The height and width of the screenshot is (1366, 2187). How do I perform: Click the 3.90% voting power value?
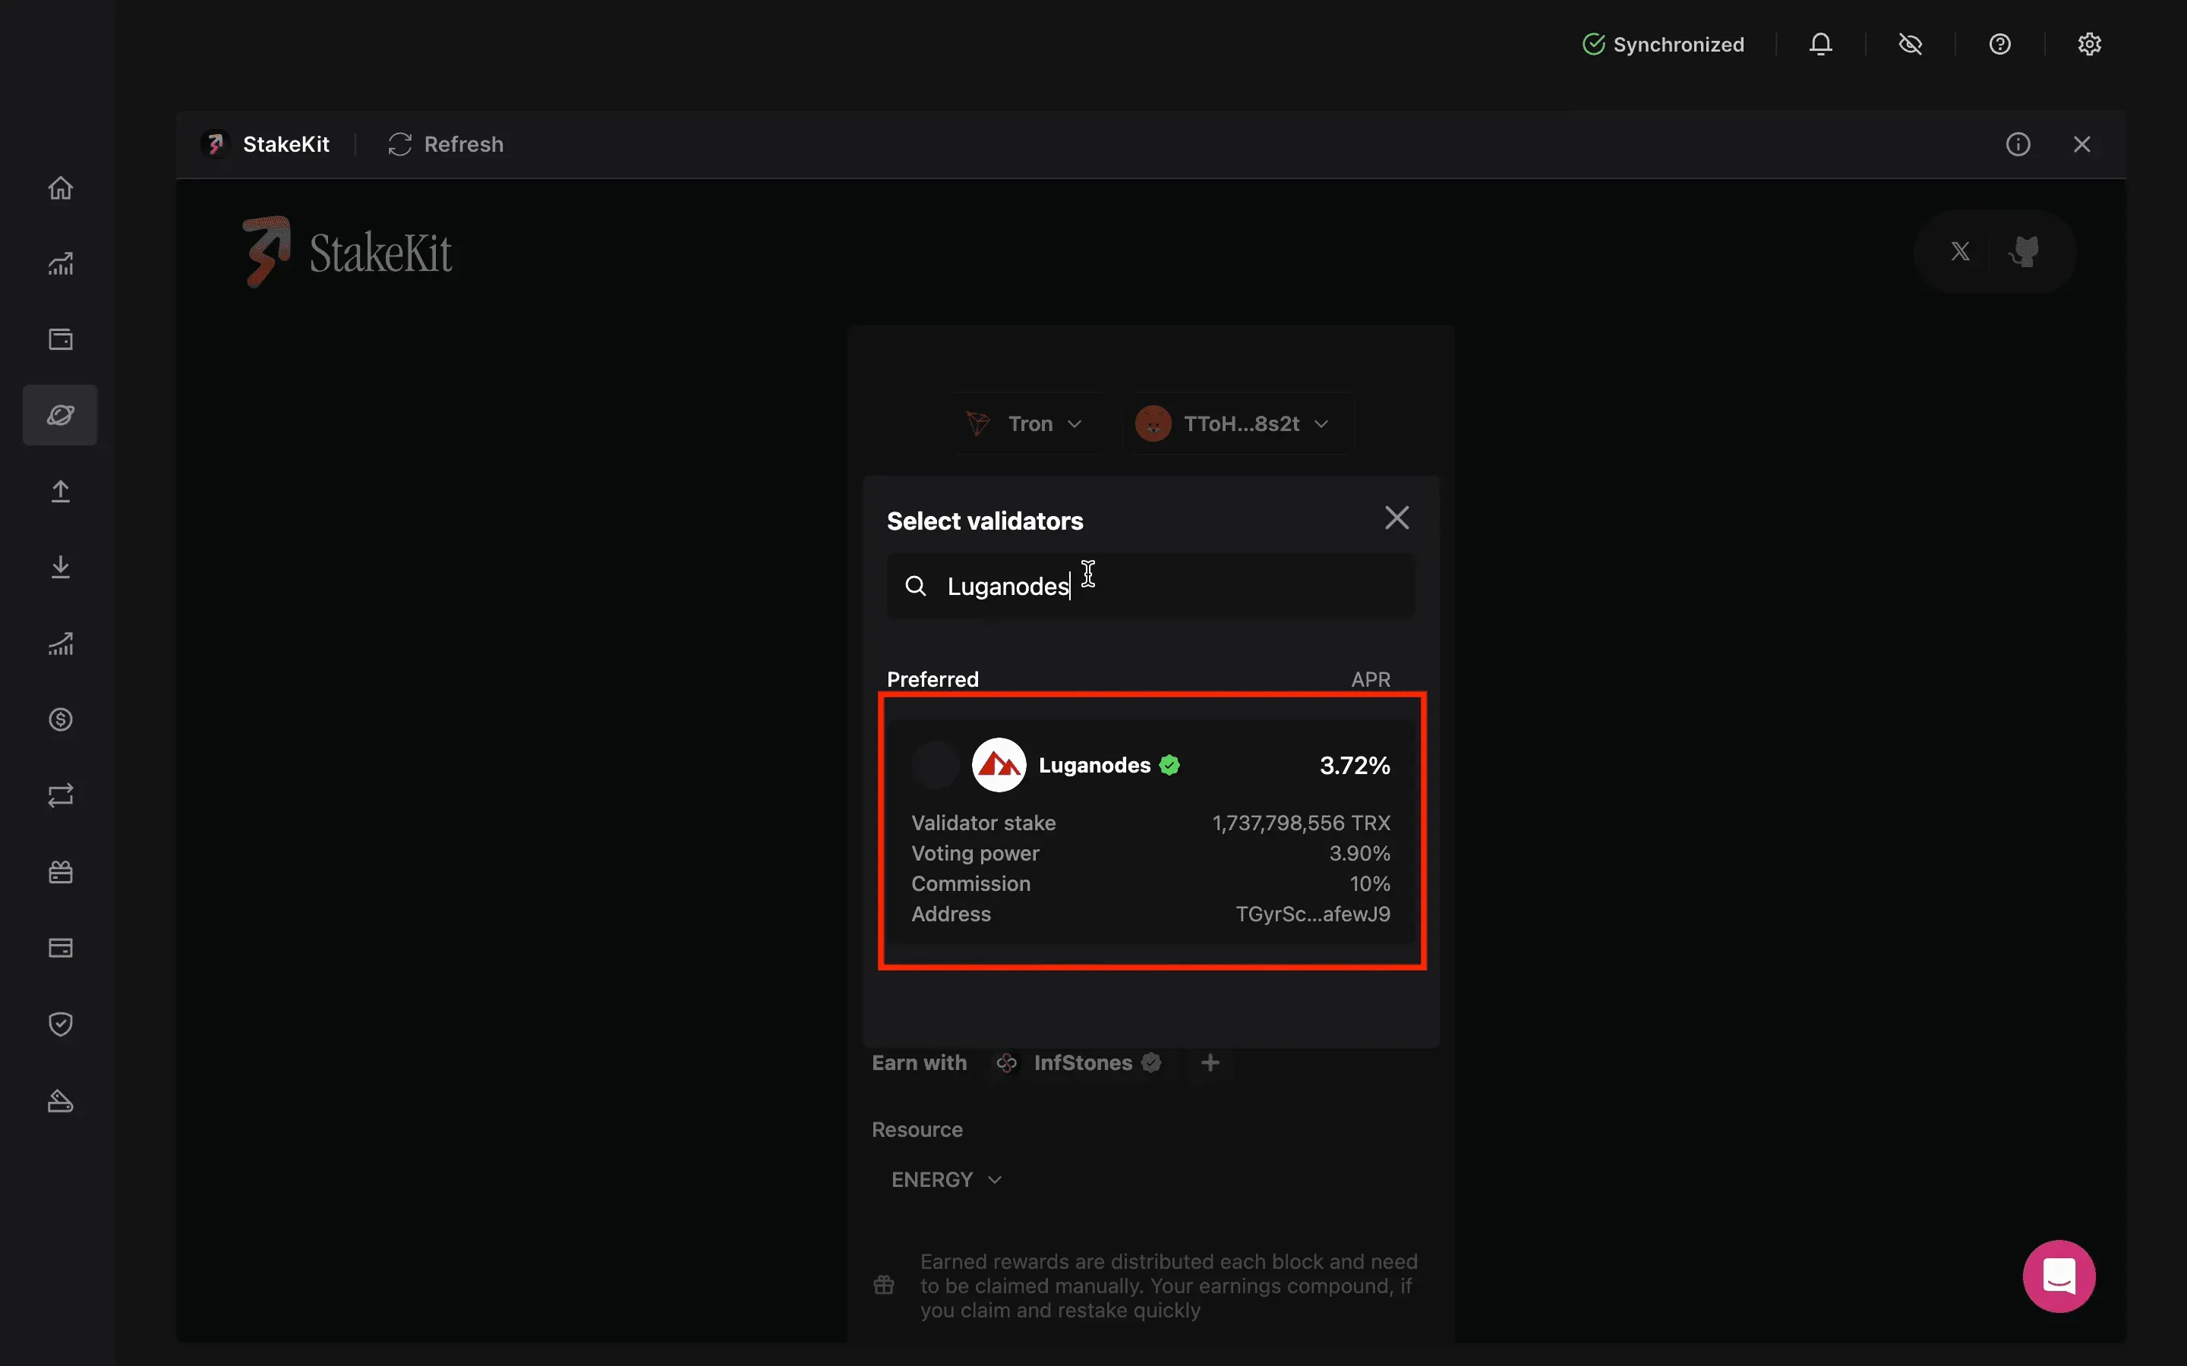(1359, 853)
